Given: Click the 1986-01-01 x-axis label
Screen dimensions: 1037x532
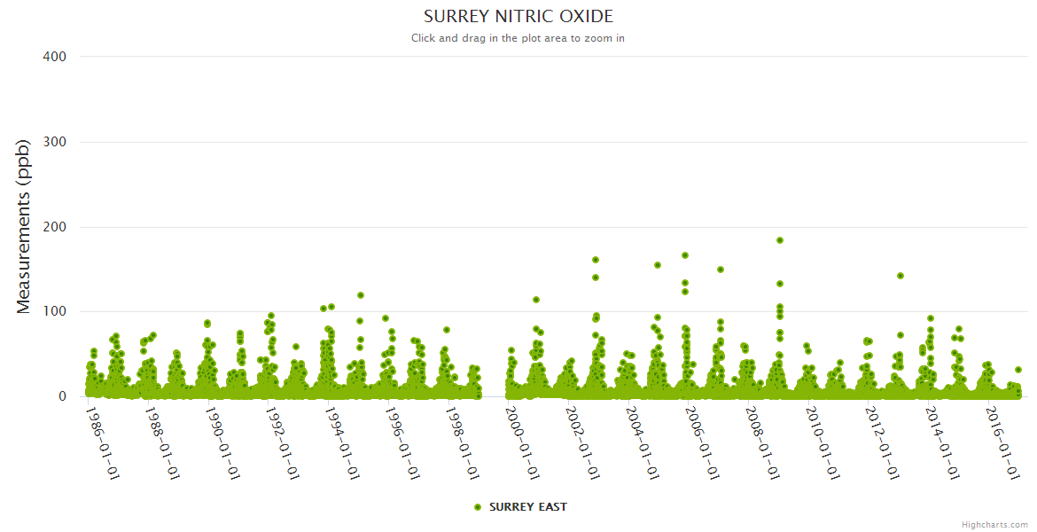Looking at the screenshot, I should point(103,444).
